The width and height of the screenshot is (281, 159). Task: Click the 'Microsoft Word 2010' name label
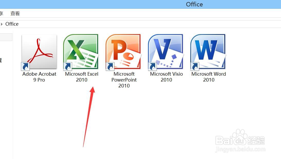point(209,77)
